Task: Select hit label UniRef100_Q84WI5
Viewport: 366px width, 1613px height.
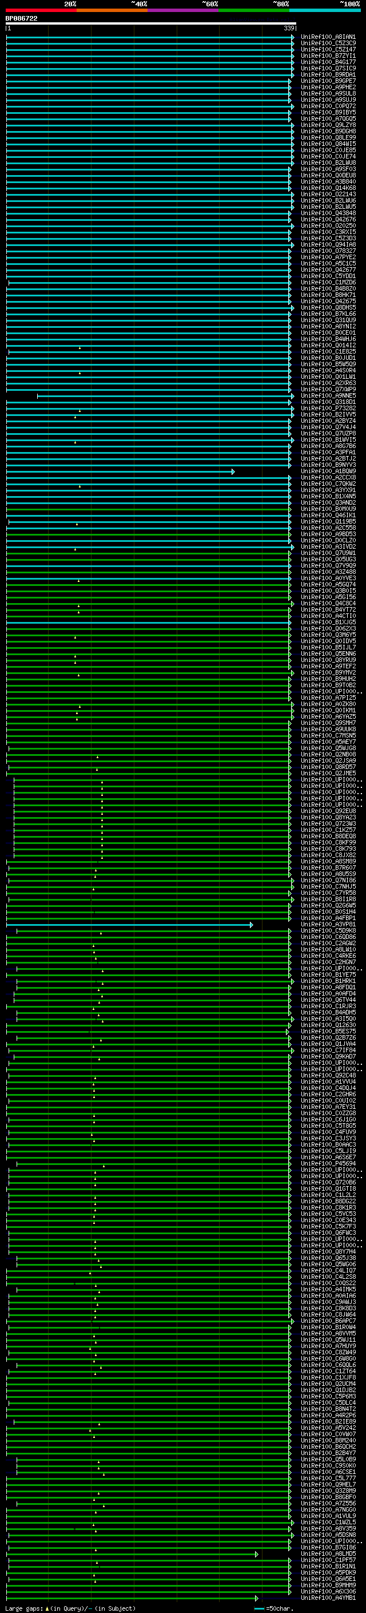Action: coord(328,144)
